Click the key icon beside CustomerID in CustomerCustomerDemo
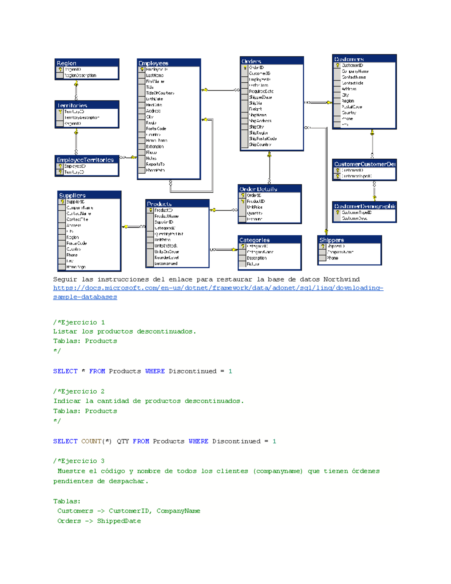Screen dimensions: 451x584 tap(337, 170)
